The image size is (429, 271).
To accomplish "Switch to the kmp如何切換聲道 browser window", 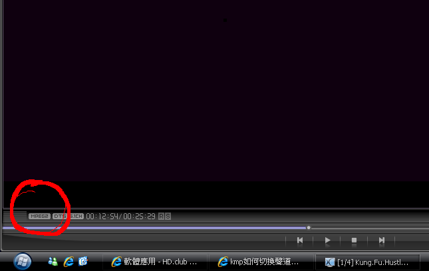I will 261,262.
